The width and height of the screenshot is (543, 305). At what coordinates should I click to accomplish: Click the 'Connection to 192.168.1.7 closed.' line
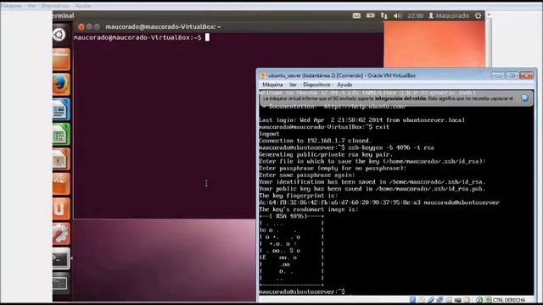tap(315, 141)
